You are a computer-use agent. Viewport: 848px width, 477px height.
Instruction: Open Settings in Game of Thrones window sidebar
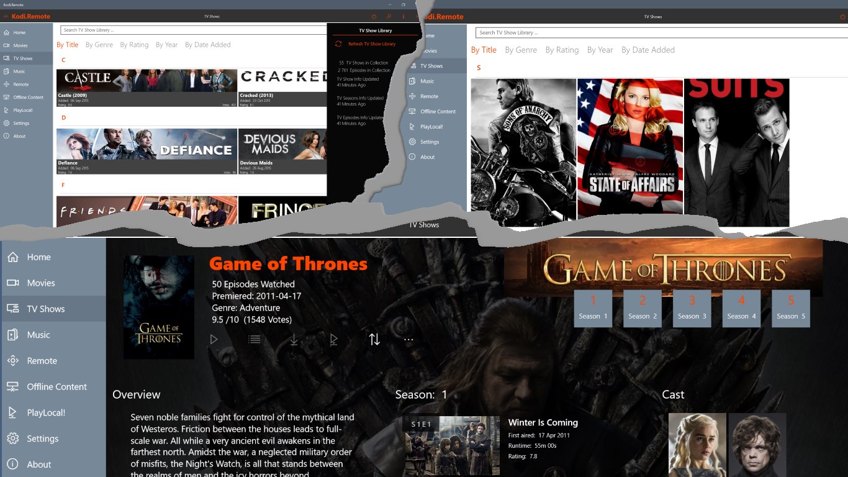coord(53,438)
